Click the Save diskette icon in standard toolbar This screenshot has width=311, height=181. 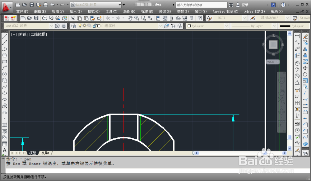coord(36,18)
